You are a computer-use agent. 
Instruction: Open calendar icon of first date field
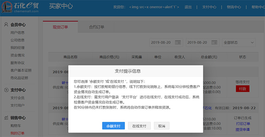coord(178,42)
